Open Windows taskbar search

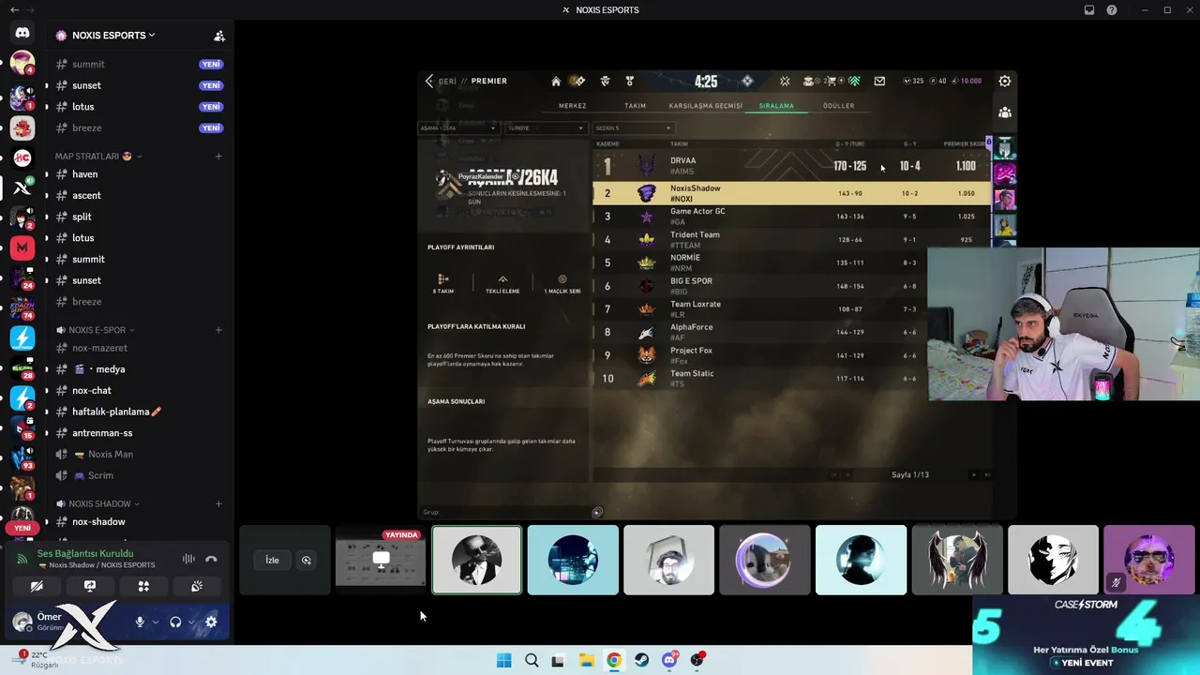pos(532,660)
